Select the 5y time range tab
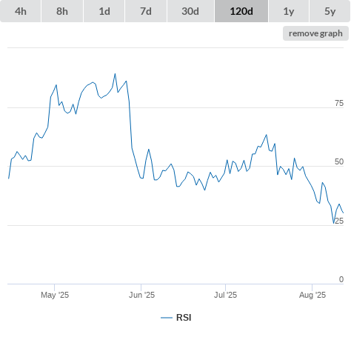This screenshot has height=337, width=351. point(330,11)
